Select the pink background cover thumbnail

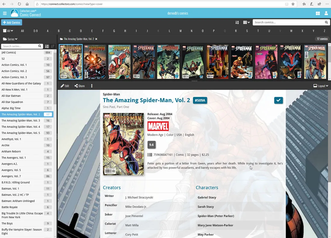[266, 62]
